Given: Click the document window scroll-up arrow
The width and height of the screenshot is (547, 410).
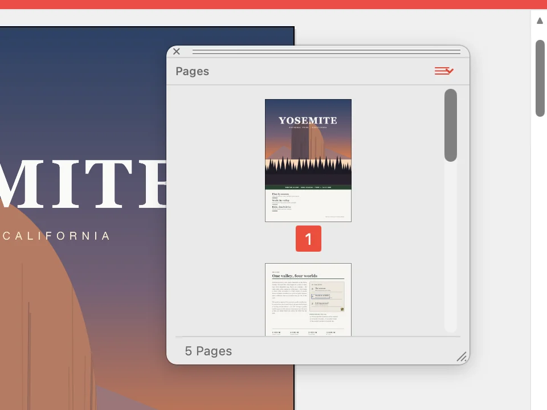Looking at the screenshot, I should (x=540, y=21).
